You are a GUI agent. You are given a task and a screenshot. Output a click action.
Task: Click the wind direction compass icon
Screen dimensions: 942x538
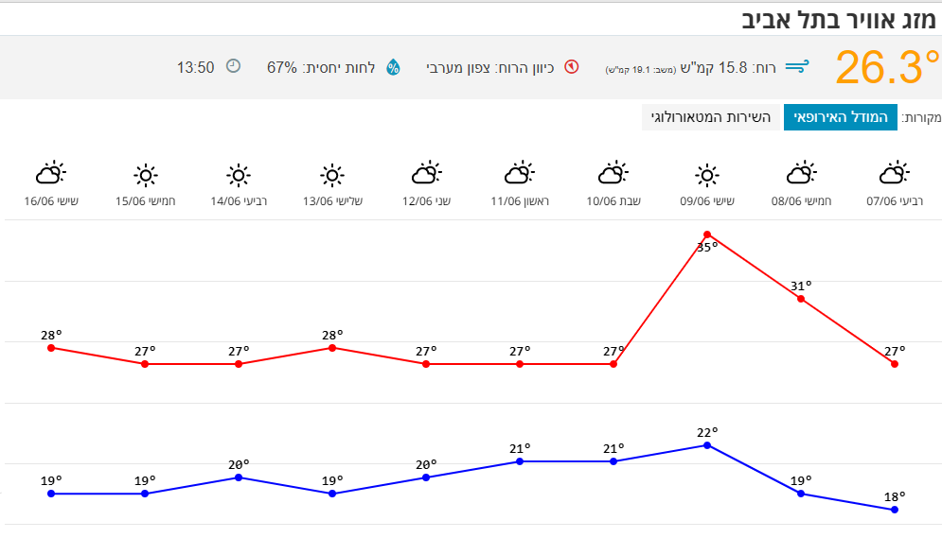571,67
